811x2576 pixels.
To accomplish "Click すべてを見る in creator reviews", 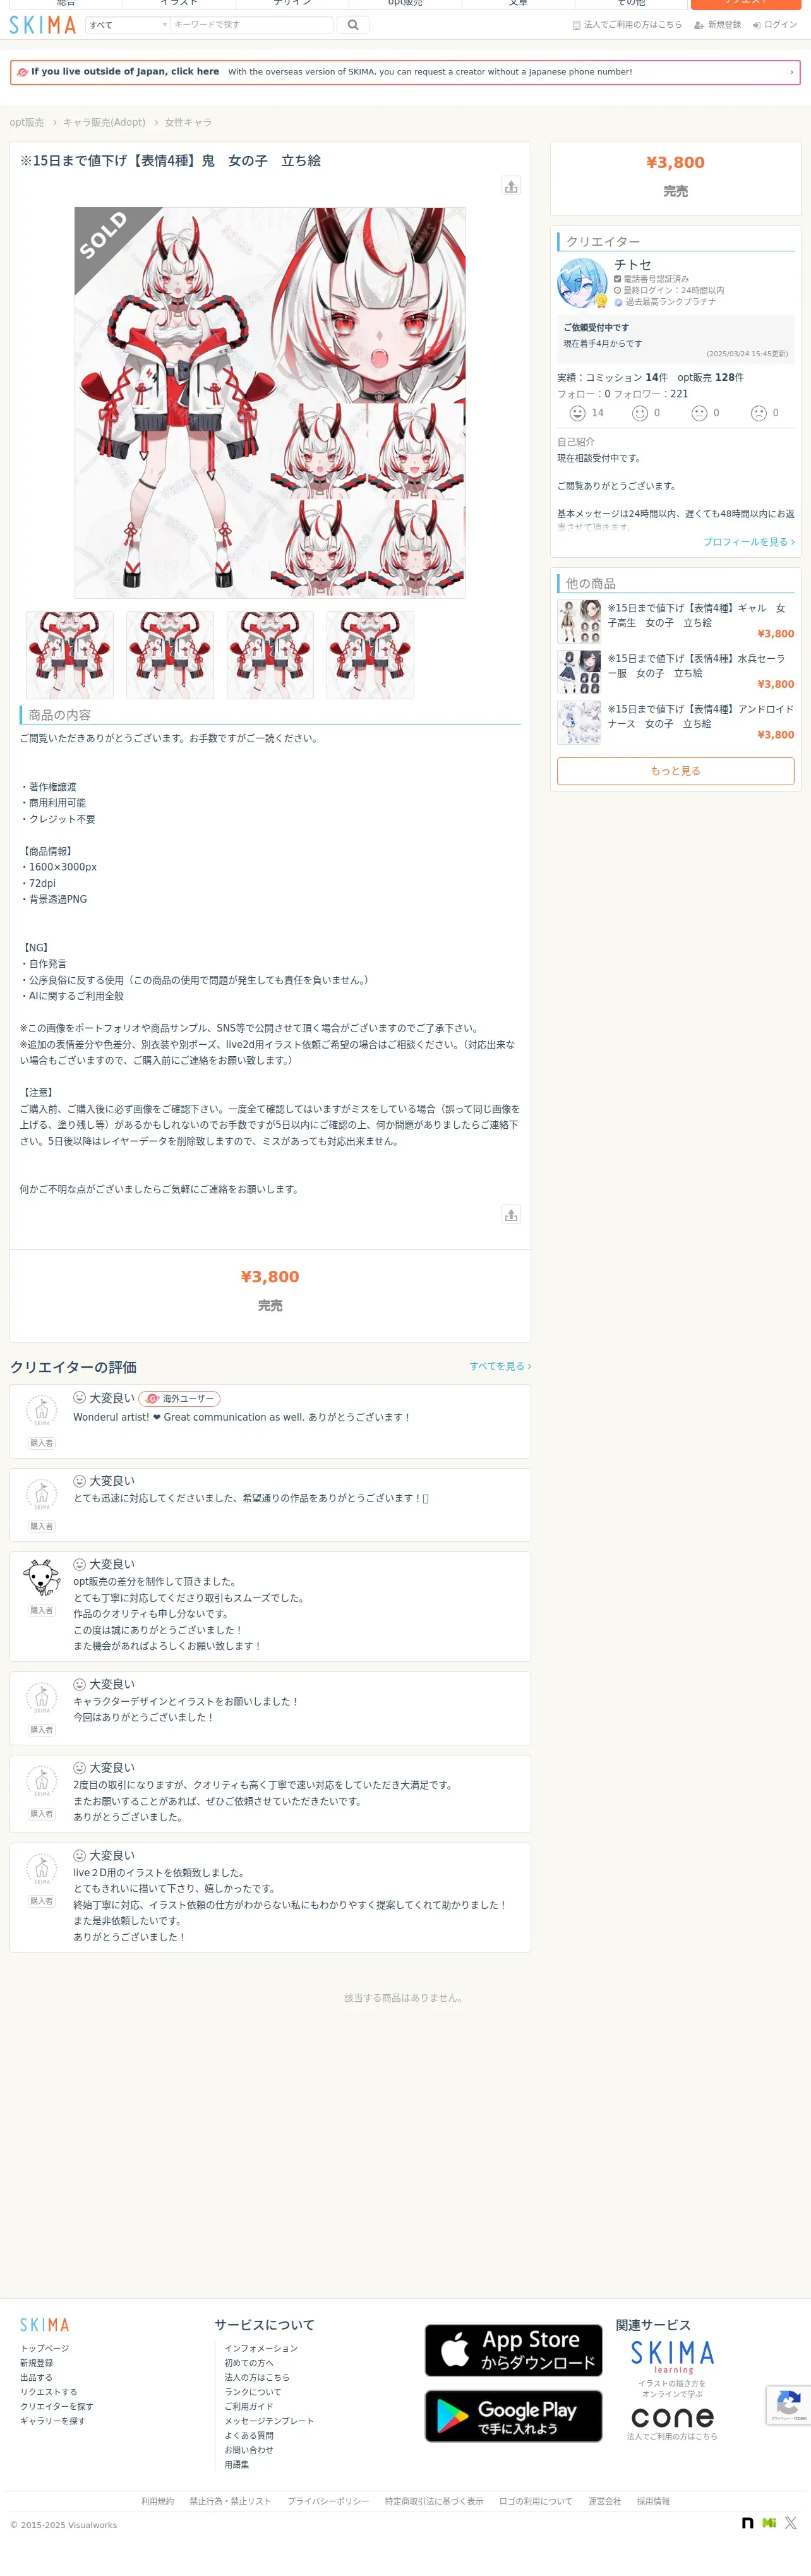I will (500, 1366).
